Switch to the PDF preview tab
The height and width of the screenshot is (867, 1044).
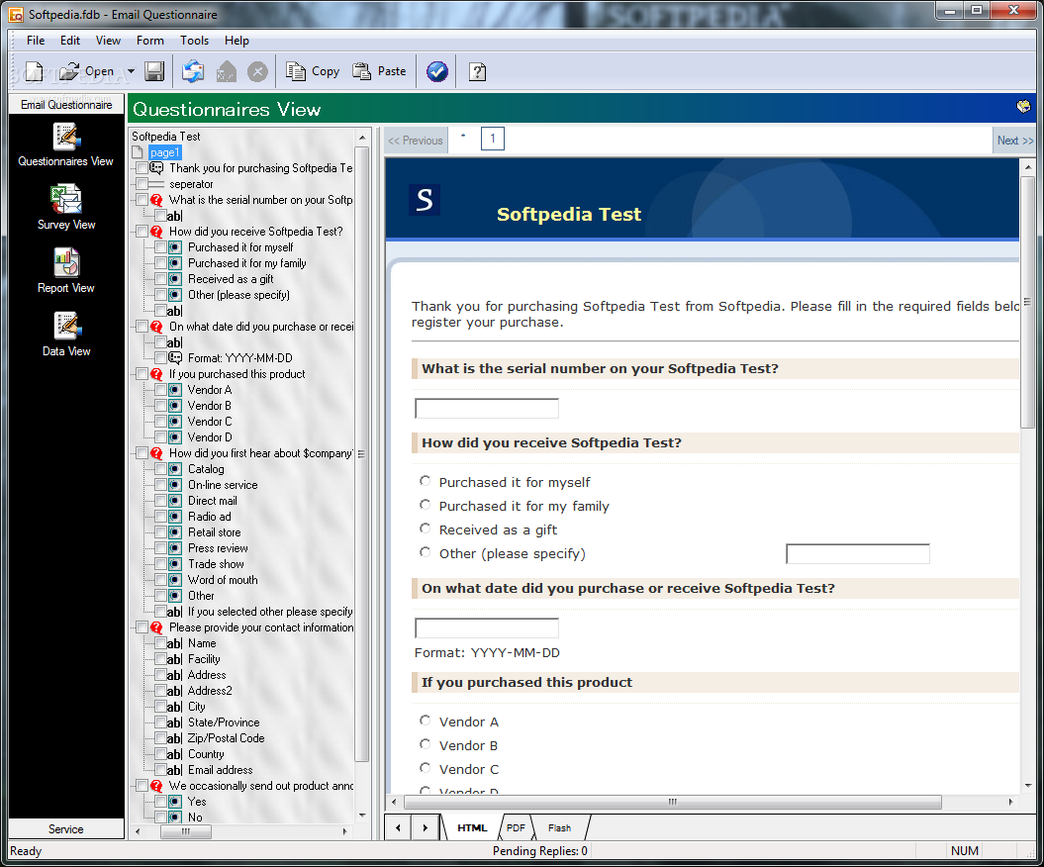(x=516, y=827)
